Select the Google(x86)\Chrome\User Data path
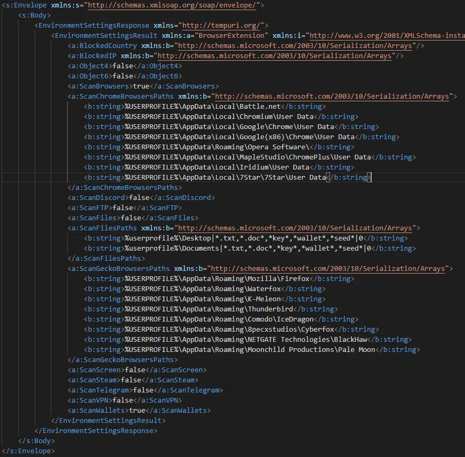Image resolution: width=465 pixels, height=457 pixels. tap(239, 137)
